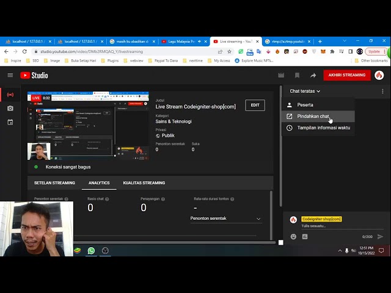Click the YouTube Studio logo

coord(34,75)
